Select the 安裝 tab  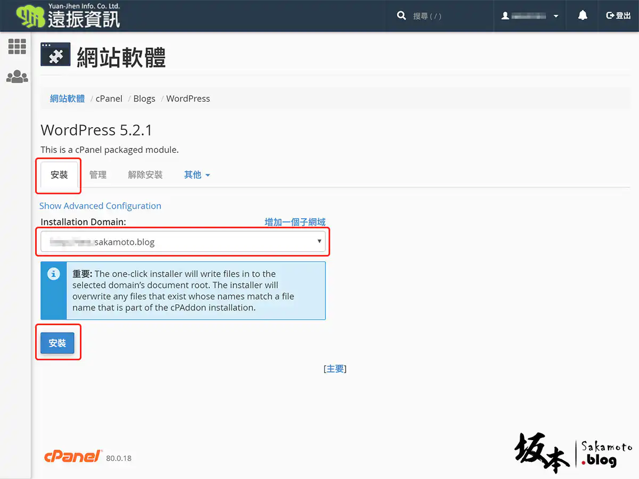(59, 175)
